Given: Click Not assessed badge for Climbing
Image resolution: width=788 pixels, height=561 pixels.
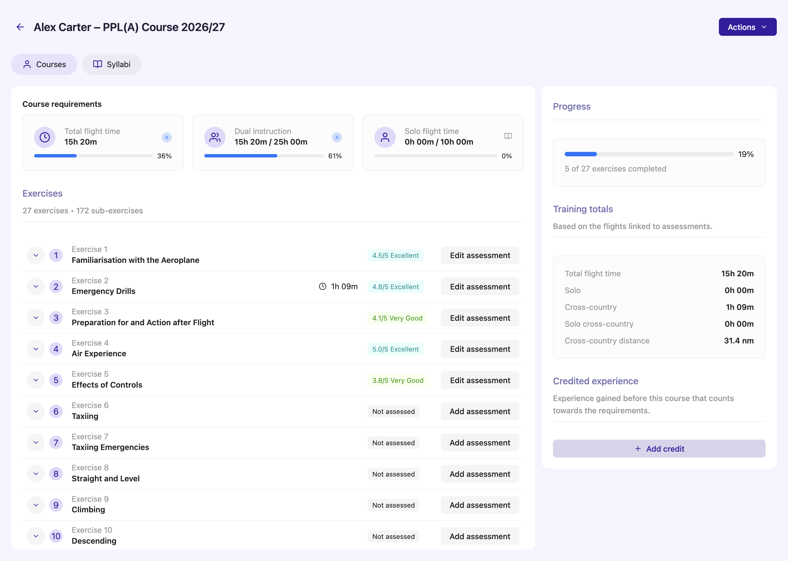Looking at the screenshot, I should 393,505.
